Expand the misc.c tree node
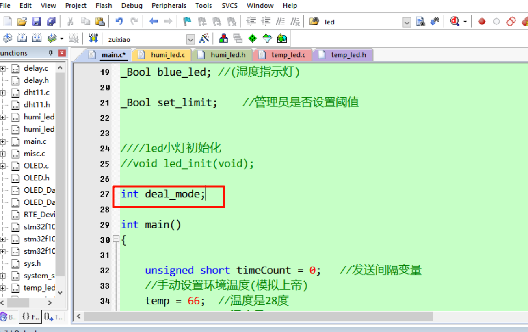The image size is (528, 332). coord(3,154)
